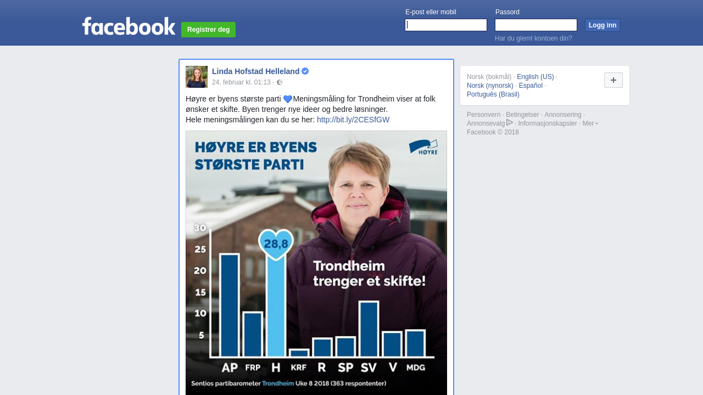Open the forgotten account link
Screen dimensions: 703x395
point(533,38)
